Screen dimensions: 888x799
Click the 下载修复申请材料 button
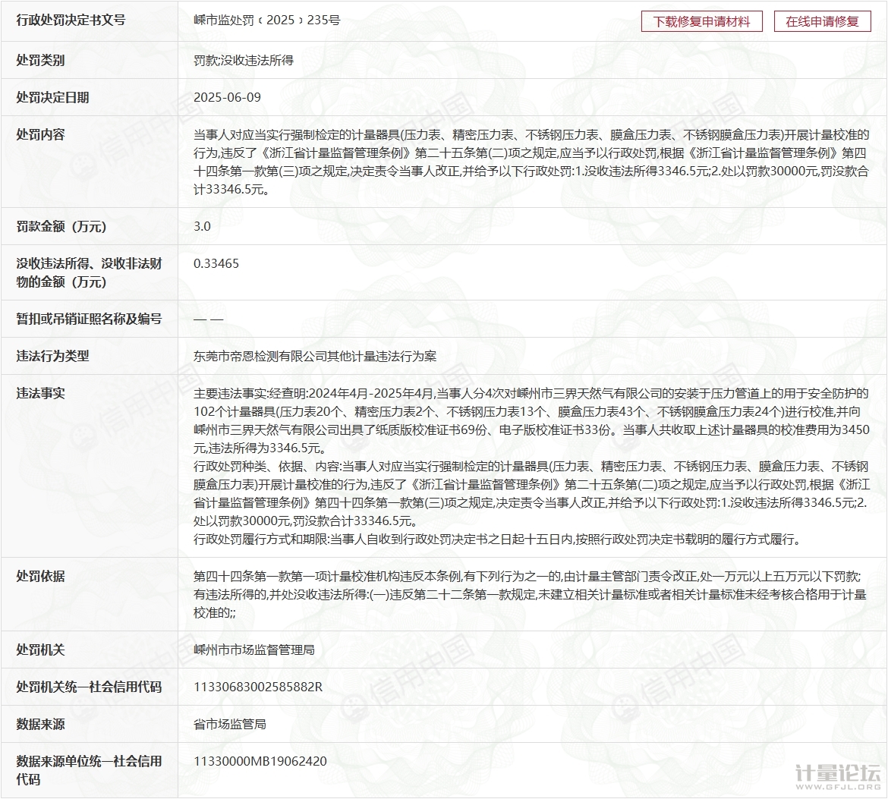pos(701,21)
